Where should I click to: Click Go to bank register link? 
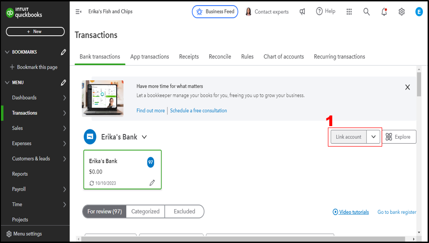point(397,212)
